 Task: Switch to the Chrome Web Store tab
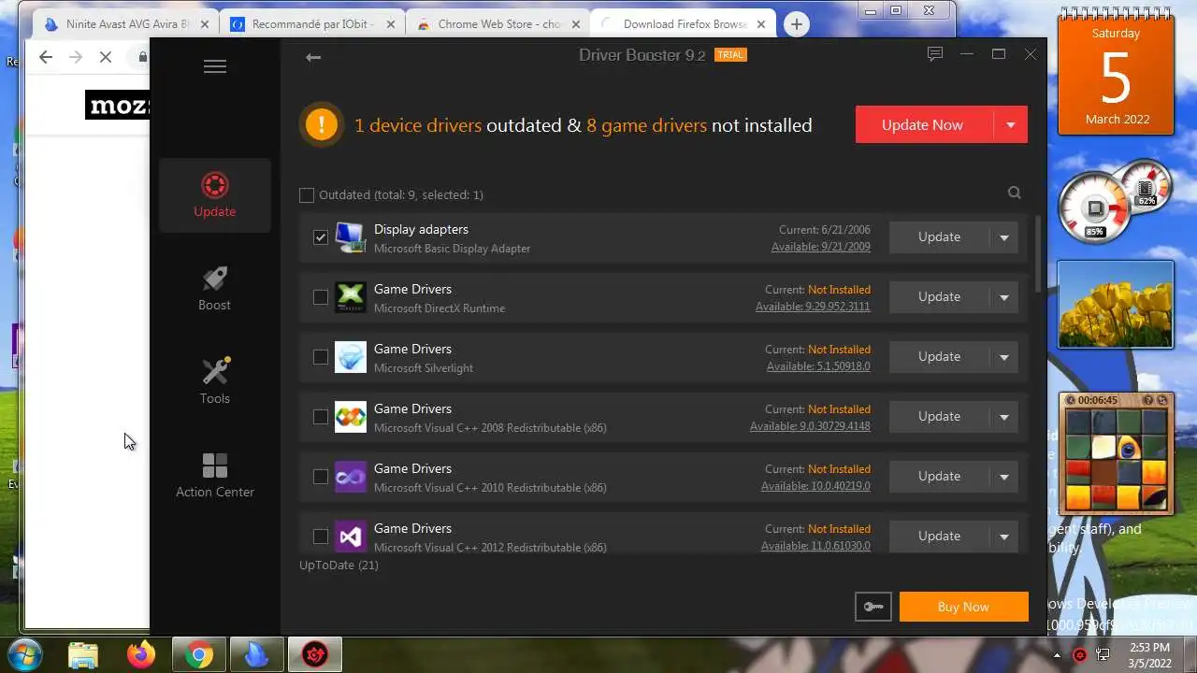point(499,24)
